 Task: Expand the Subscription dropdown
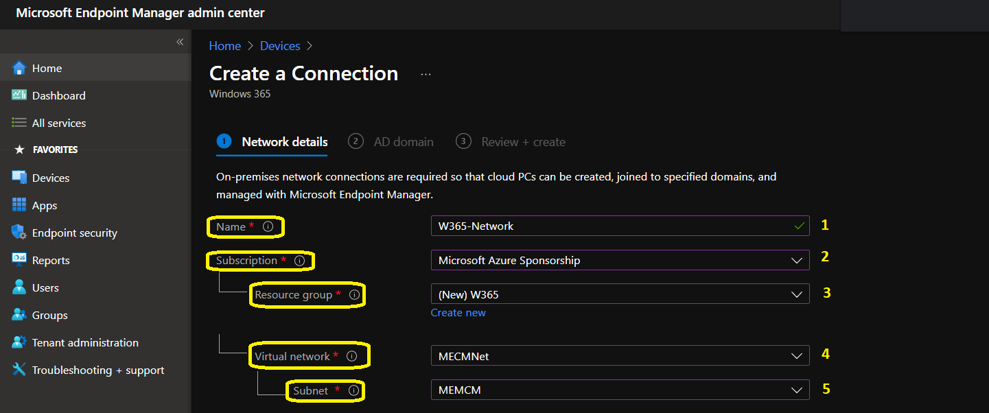click(620, 260)
